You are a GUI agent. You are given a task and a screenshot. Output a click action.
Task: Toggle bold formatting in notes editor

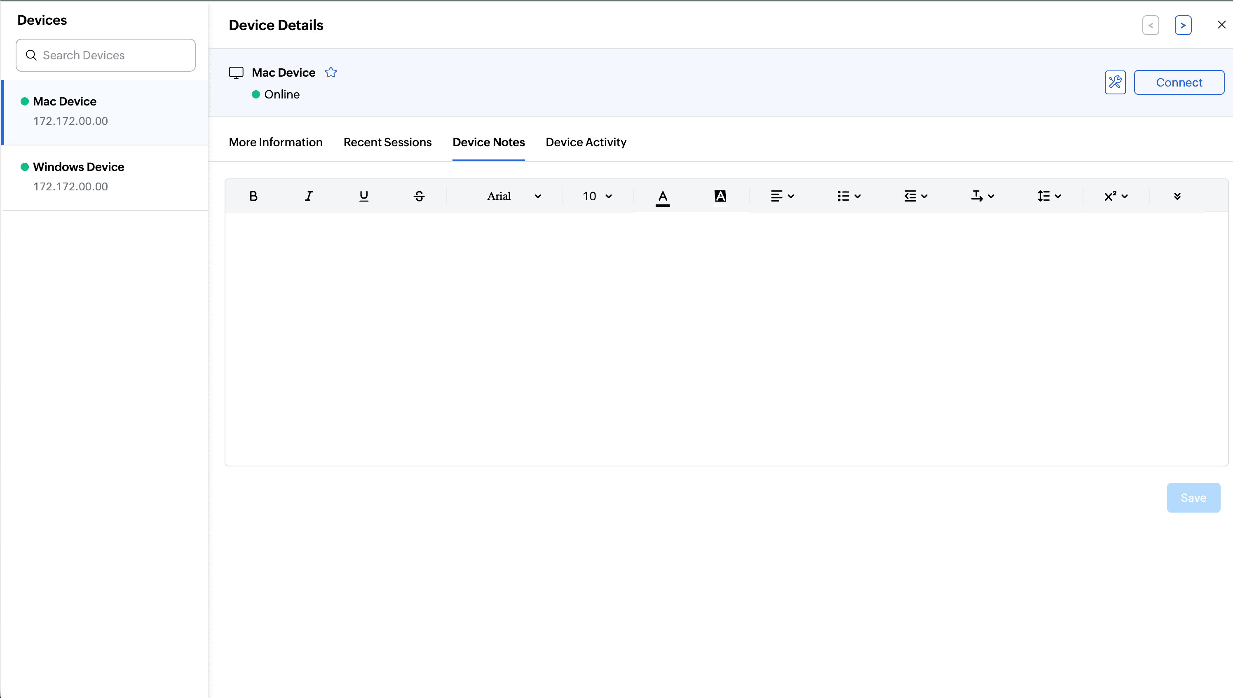coord(253,196)
